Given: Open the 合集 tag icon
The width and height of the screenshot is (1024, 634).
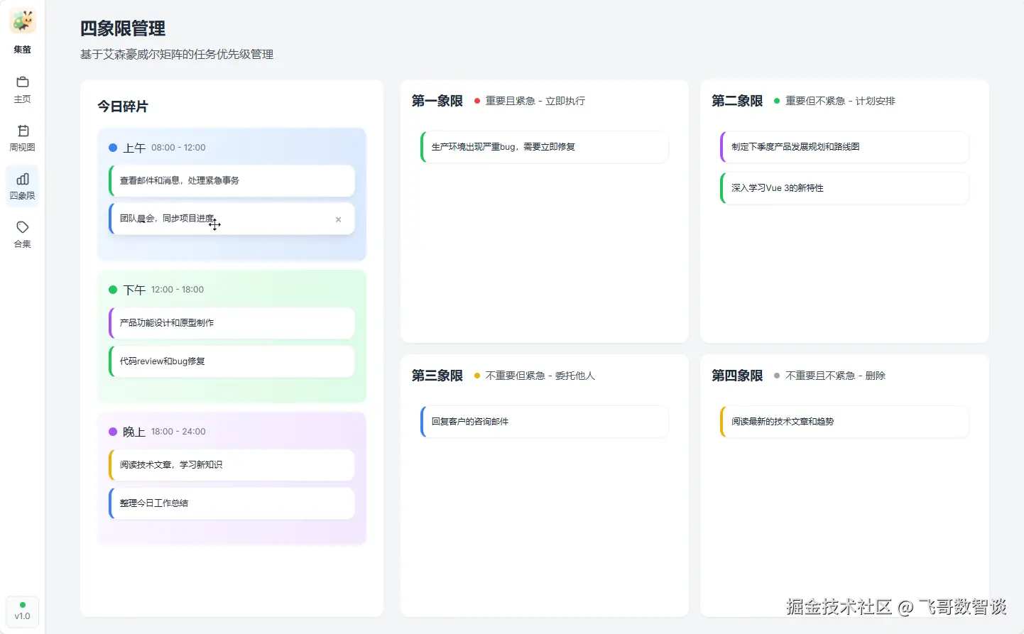Looking at the screenshot, I should [x=23, y=227].
